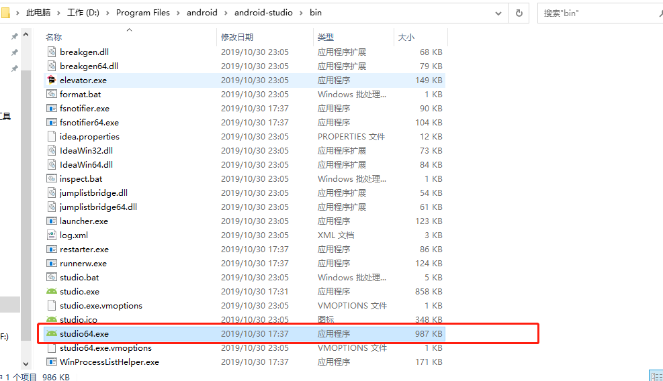Click the studio.exe.vmoptions file icon
This screenshot has width=663, height=381.
tap(52, 305)
